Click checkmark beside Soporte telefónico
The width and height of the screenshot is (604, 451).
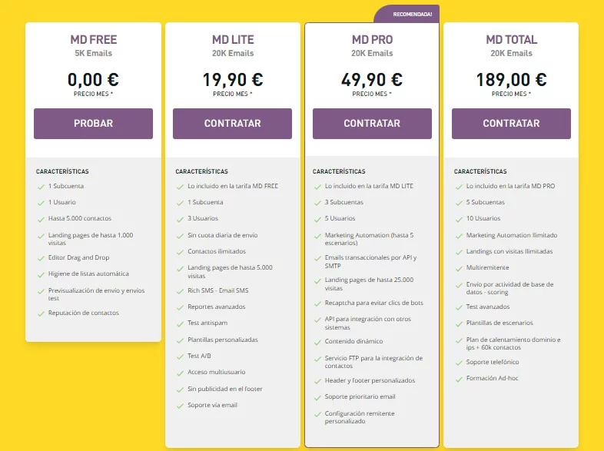click(459, 363)
